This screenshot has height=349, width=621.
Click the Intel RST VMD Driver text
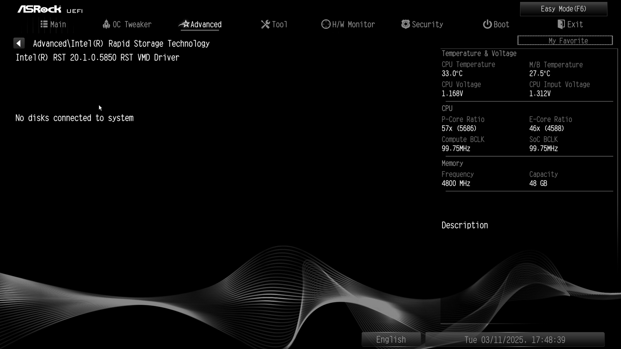[x=97, y=57]
